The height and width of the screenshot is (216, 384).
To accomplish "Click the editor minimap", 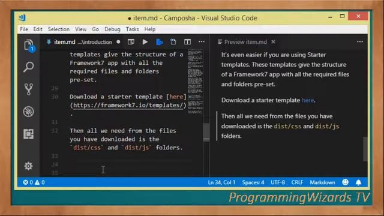I will (195, 82).
